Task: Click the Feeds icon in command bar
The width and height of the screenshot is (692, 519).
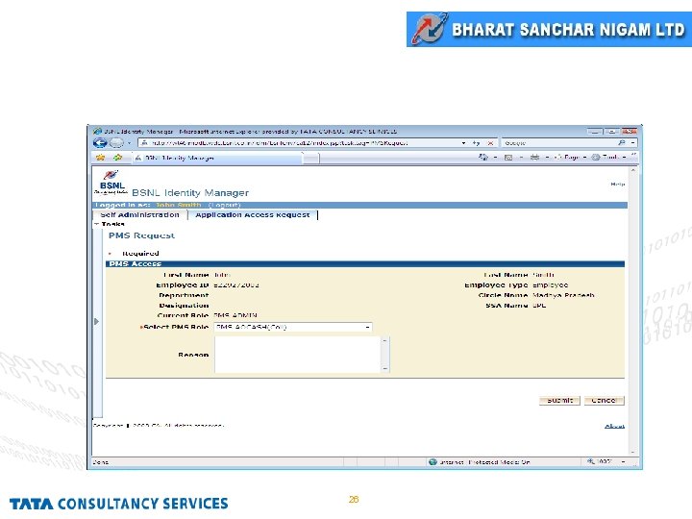Action: click(508, 157)
